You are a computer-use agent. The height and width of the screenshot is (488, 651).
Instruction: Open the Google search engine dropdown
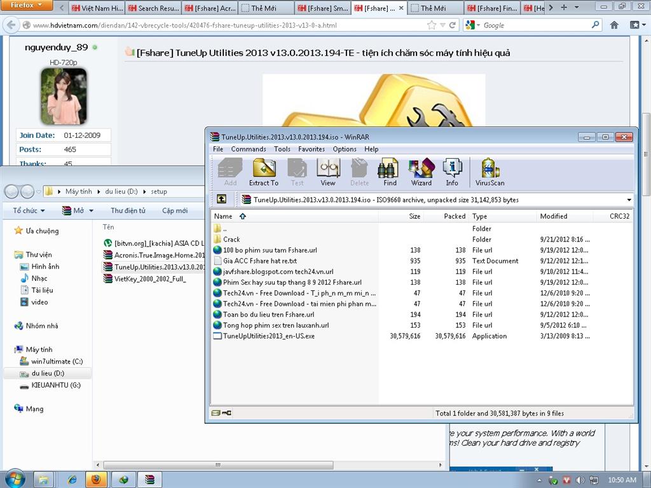pos(473,25)
